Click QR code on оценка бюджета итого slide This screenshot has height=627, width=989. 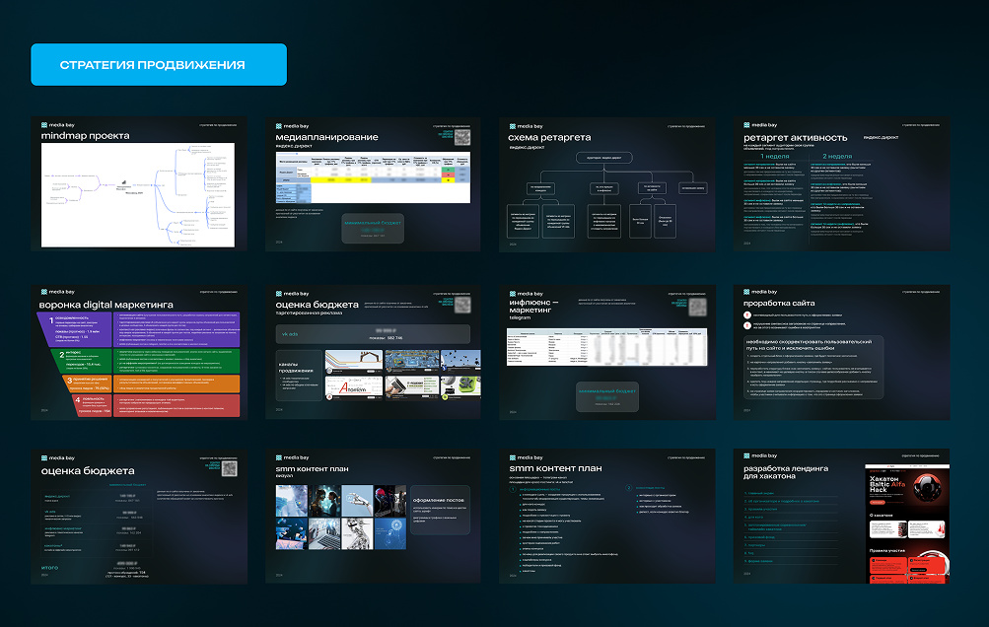229,468
